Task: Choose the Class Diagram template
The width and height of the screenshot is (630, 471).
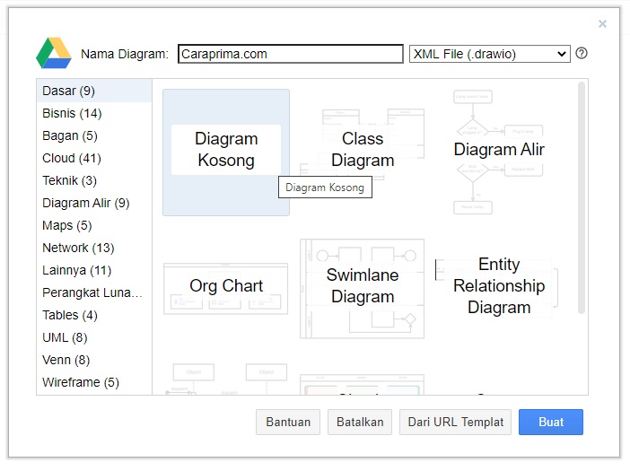Action: click(363, 150)
